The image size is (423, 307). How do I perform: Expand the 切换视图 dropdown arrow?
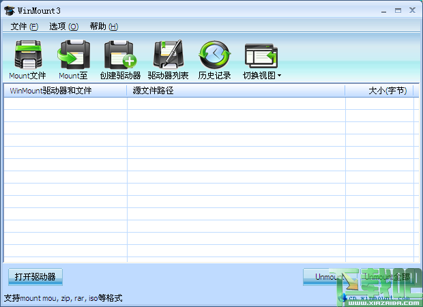279,76
